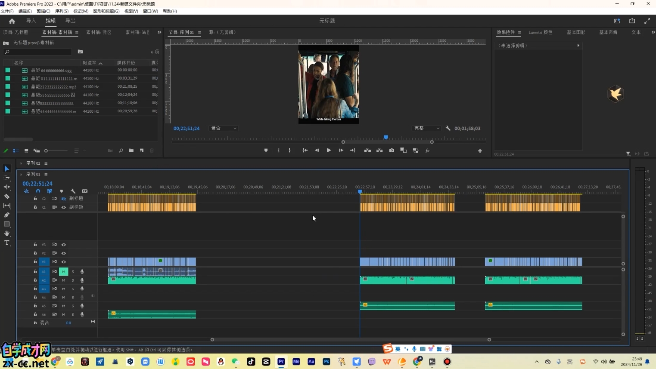Click Mark In button

pyautogui.click(x=279, y=151)
